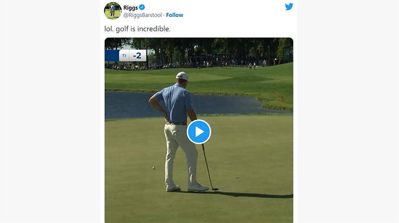Click the golf ball on the green
The image size is (399, 223).
[x=153, y=168]
